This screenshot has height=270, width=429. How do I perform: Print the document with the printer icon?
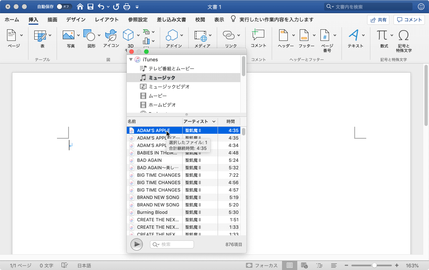(x=127, y=7)
